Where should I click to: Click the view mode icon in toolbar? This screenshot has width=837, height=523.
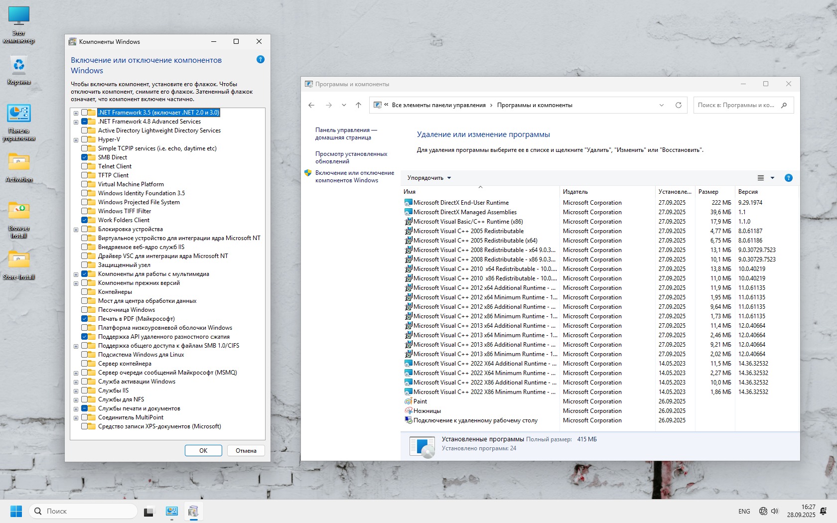761,178
